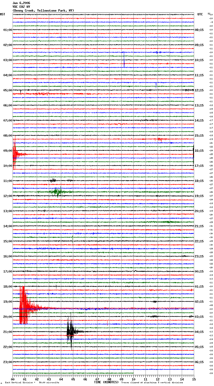Click the 19:00 MST time label

[8, 302]
